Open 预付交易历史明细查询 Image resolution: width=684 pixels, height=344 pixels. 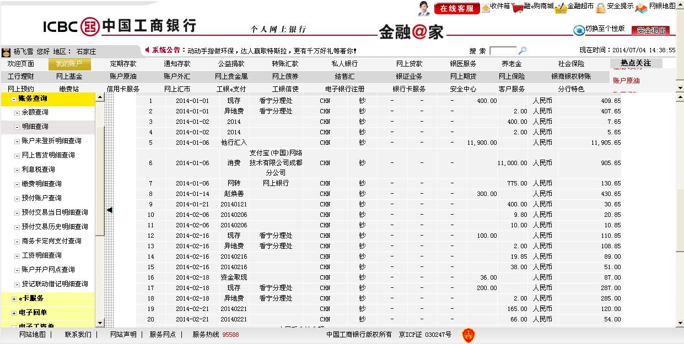pyautogui.click(x=55, y=227)
